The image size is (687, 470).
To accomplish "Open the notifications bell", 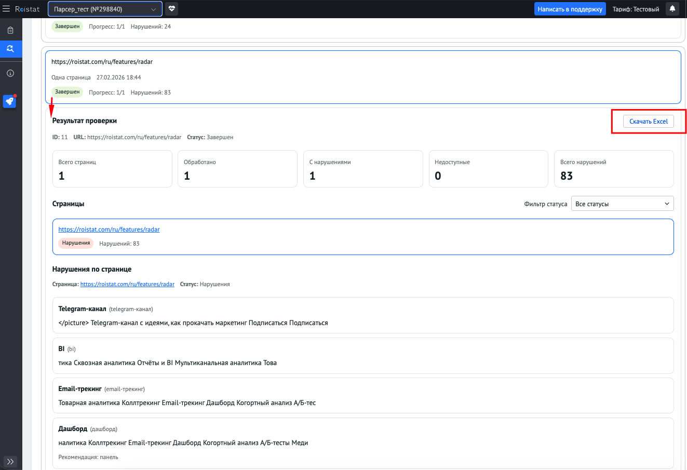I will coord(672,9).
